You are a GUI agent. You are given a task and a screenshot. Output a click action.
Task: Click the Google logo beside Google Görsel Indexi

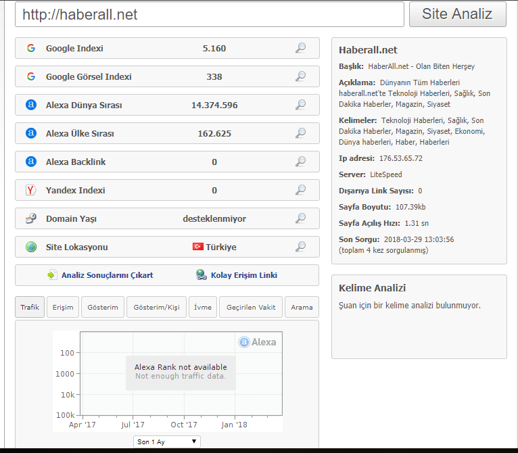(31, 76)
